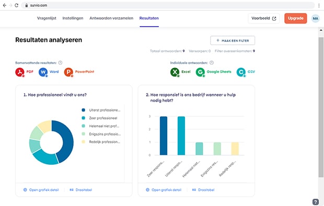
Task: Download summary results as Word icon
Action: pos(43,72)
